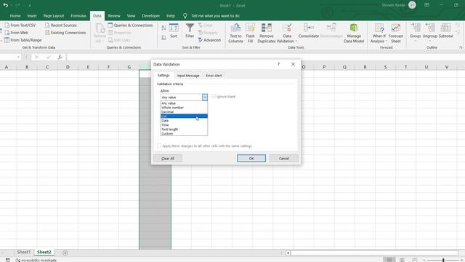Click Cancel in Data Validation dialog
The image size is (465, 262).
(x=284, y=159)
